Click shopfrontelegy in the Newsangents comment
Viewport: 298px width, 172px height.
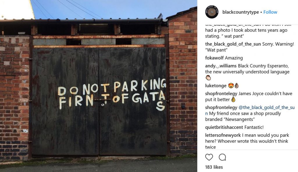coord(221,108)
